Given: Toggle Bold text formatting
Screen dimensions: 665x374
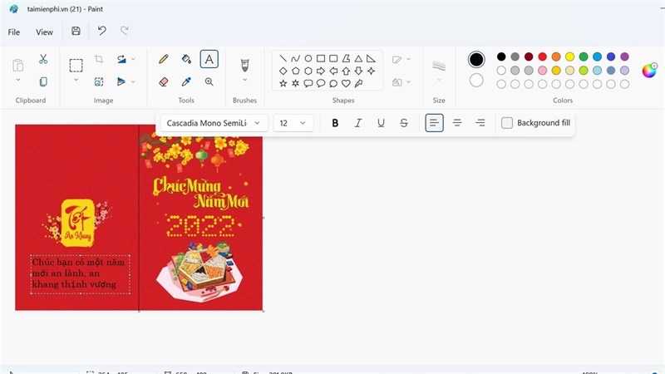Looking at the screenshot, I should (x=335, y=123).
